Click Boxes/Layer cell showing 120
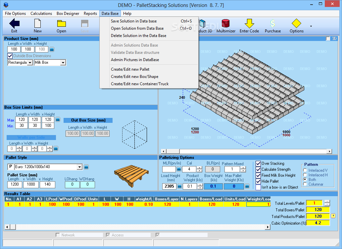The image size is (342, 249). pos(167,204)
